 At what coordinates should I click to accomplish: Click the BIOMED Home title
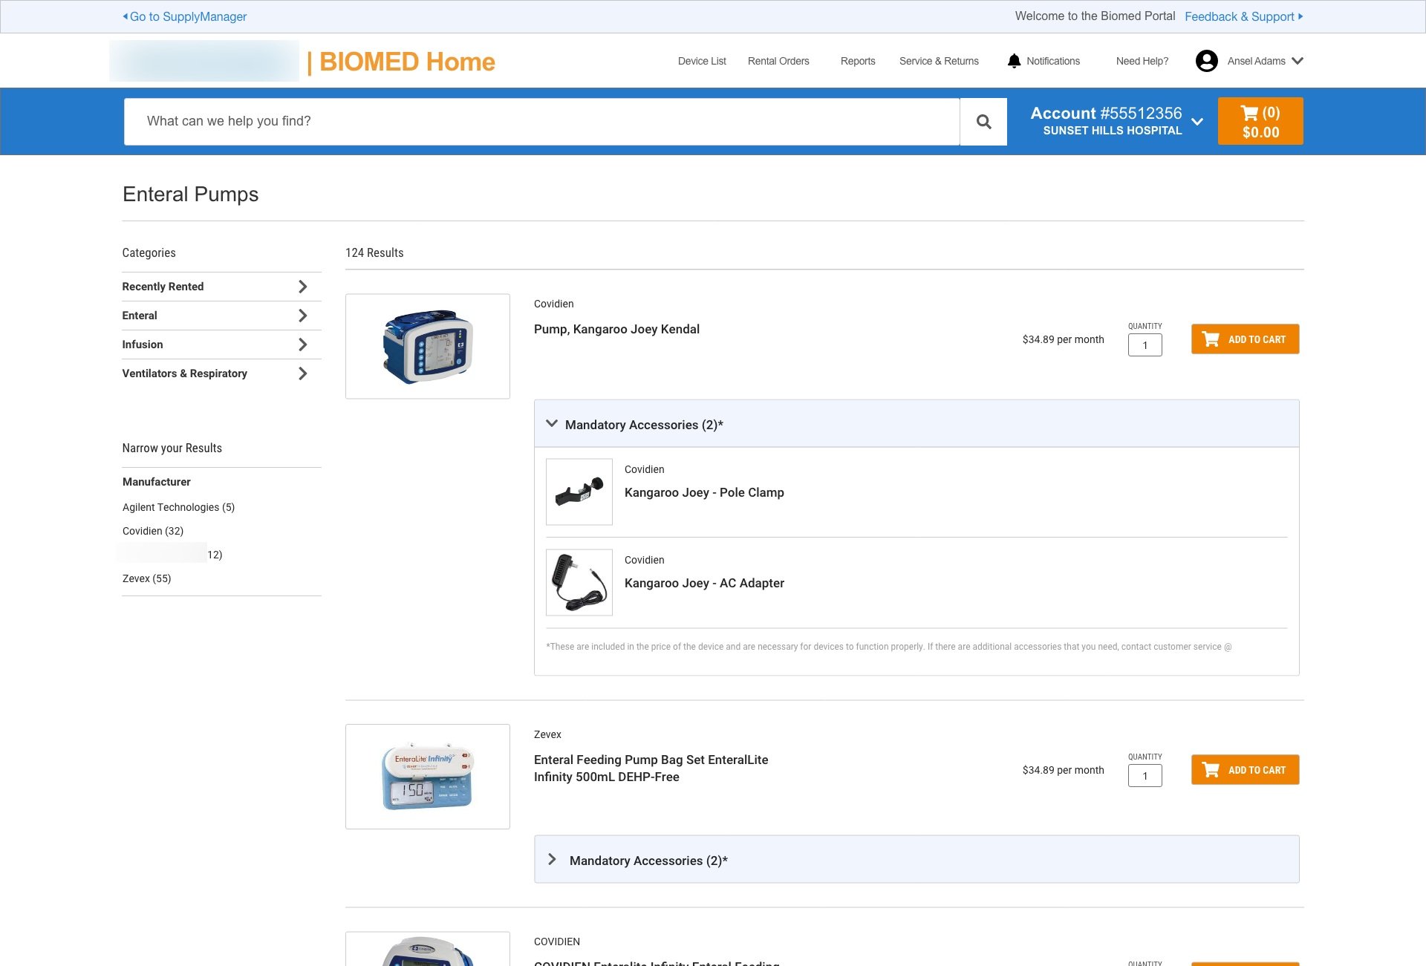coord(407,62)
